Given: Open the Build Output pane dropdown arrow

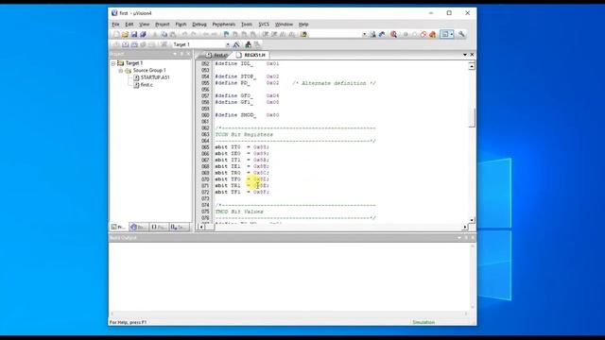Looking at the screenshot, I should coord(459,237).
